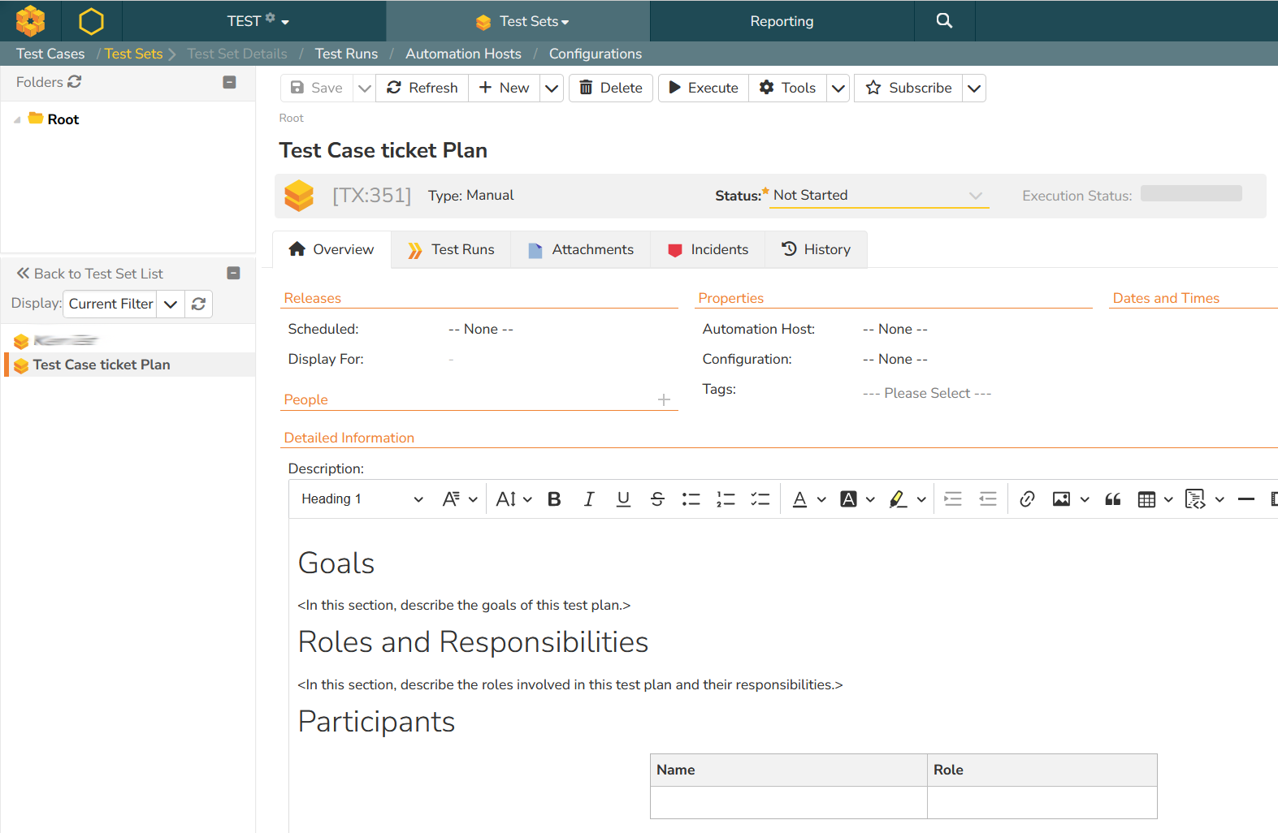The height and width of the screenshot is (833, 1278).
Task: Insert a block quote in the description
Action: tap(1112, 499)
